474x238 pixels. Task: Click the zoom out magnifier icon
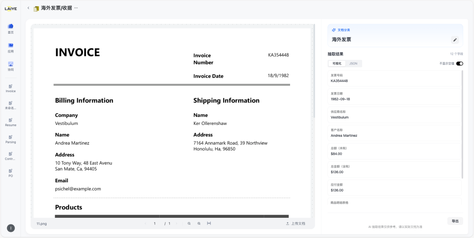point(189,224)
